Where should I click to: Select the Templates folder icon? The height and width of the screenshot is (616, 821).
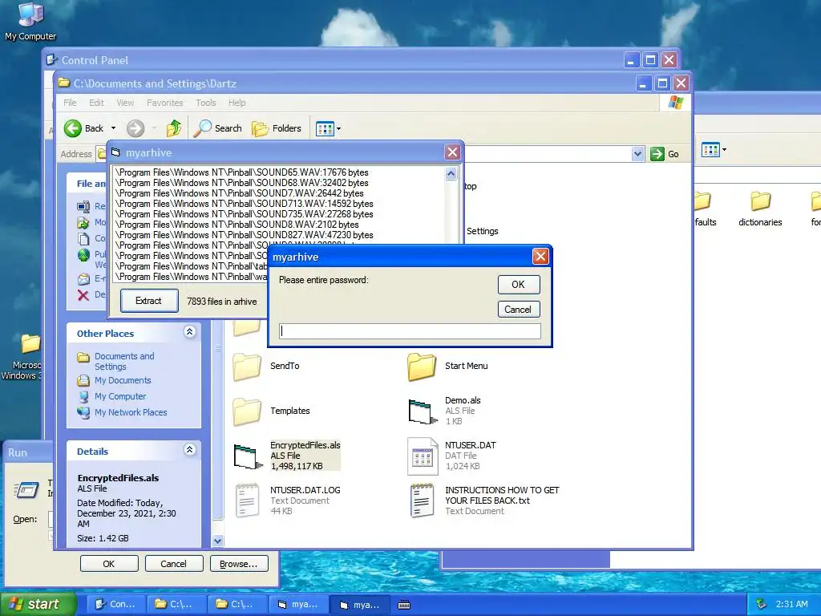pos(247,411)
